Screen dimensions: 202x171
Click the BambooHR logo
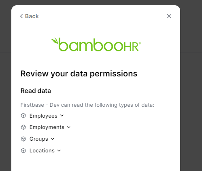point(96,44)
